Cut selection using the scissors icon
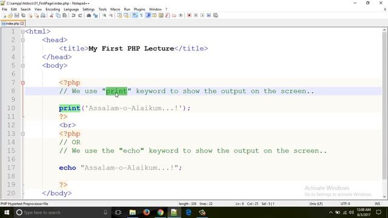Image resolution: width=388 pixels, height=218 pixels. point(52,15)
